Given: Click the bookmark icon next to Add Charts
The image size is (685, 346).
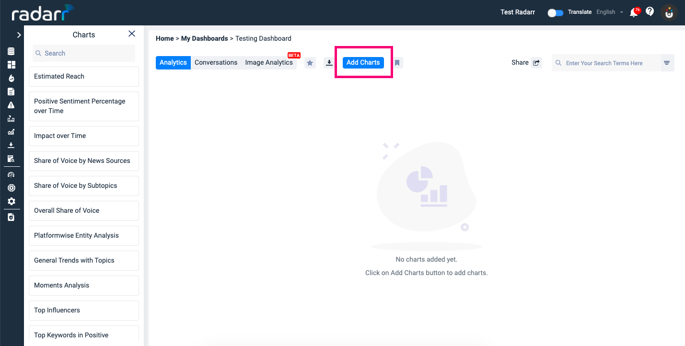Looking at the screenshot, I should 397,62.
